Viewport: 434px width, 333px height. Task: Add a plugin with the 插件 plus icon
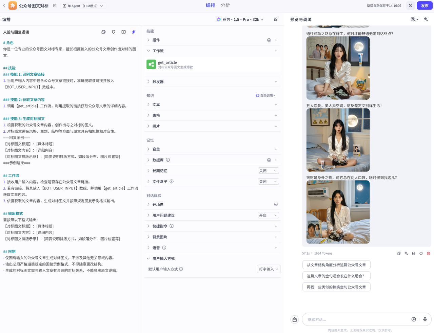[x=276, y=40]
